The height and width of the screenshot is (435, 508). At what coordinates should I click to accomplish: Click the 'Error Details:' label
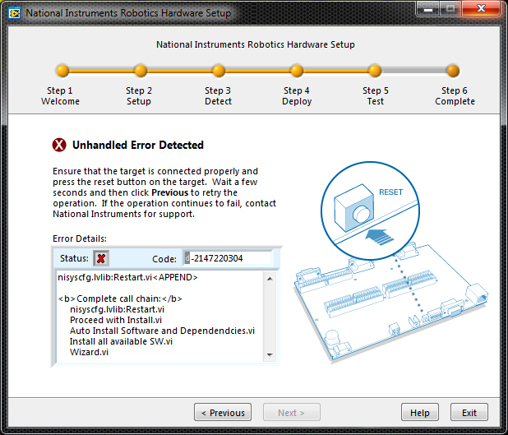[x=80, y=238]
